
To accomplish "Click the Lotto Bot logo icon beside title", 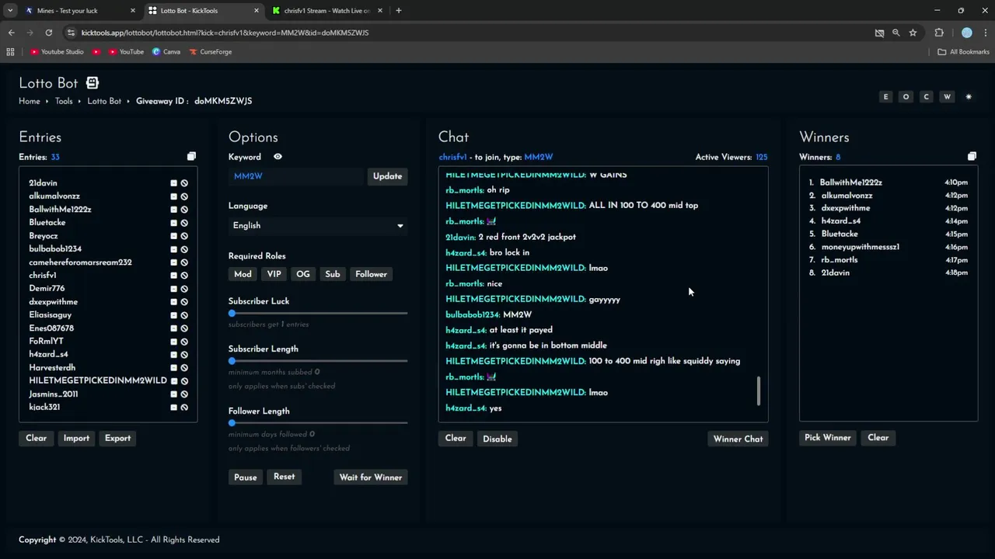I will (93, 83).
